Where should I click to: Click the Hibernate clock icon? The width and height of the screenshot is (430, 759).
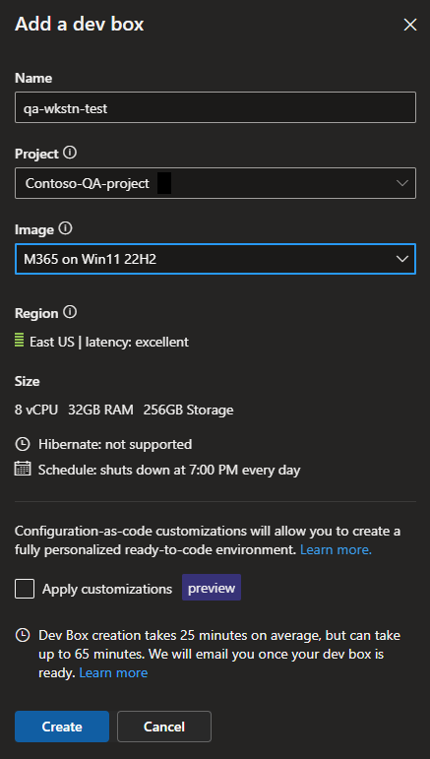(23, 444)
